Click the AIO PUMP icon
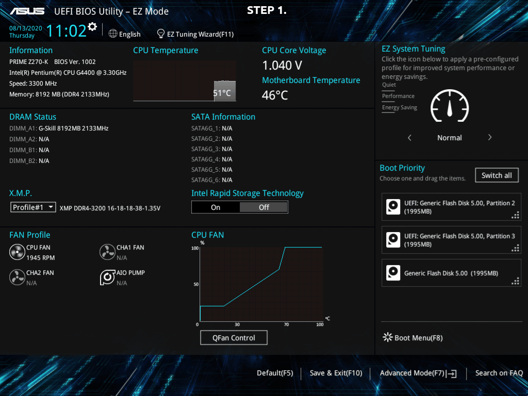The image size is (528, 396). coord(107,277)
